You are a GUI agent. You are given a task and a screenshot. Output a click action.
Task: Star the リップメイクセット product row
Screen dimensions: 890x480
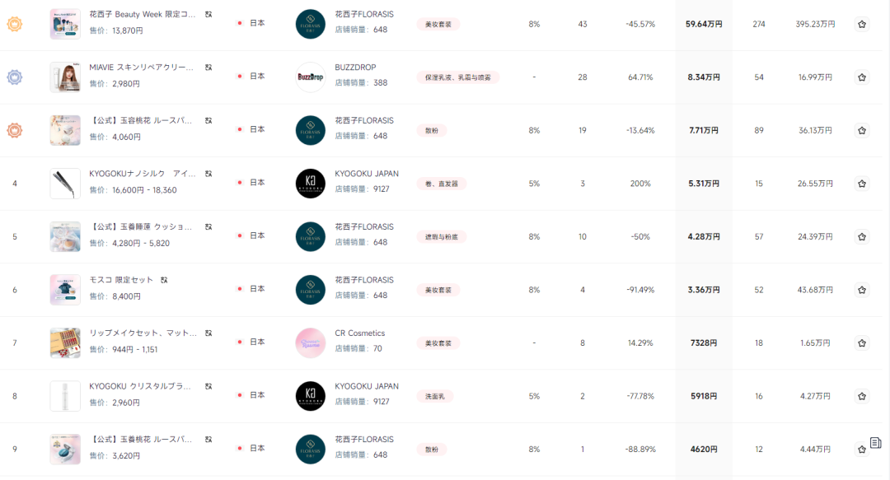click(x=861, y=343)
